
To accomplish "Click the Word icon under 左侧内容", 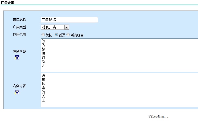I will (x=17, y=57).
